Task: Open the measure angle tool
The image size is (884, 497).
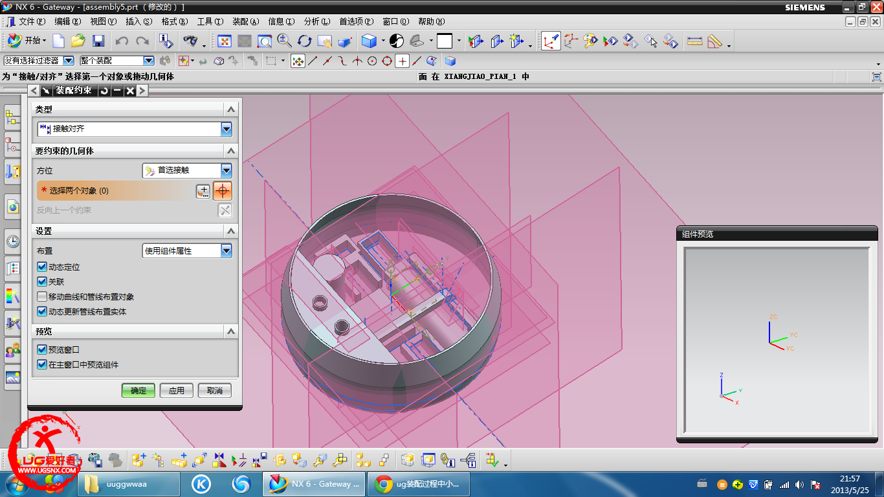Action: (x=714, y=41)
